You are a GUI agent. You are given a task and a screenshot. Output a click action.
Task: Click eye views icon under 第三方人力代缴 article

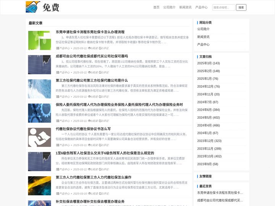[x=89, y=193]
